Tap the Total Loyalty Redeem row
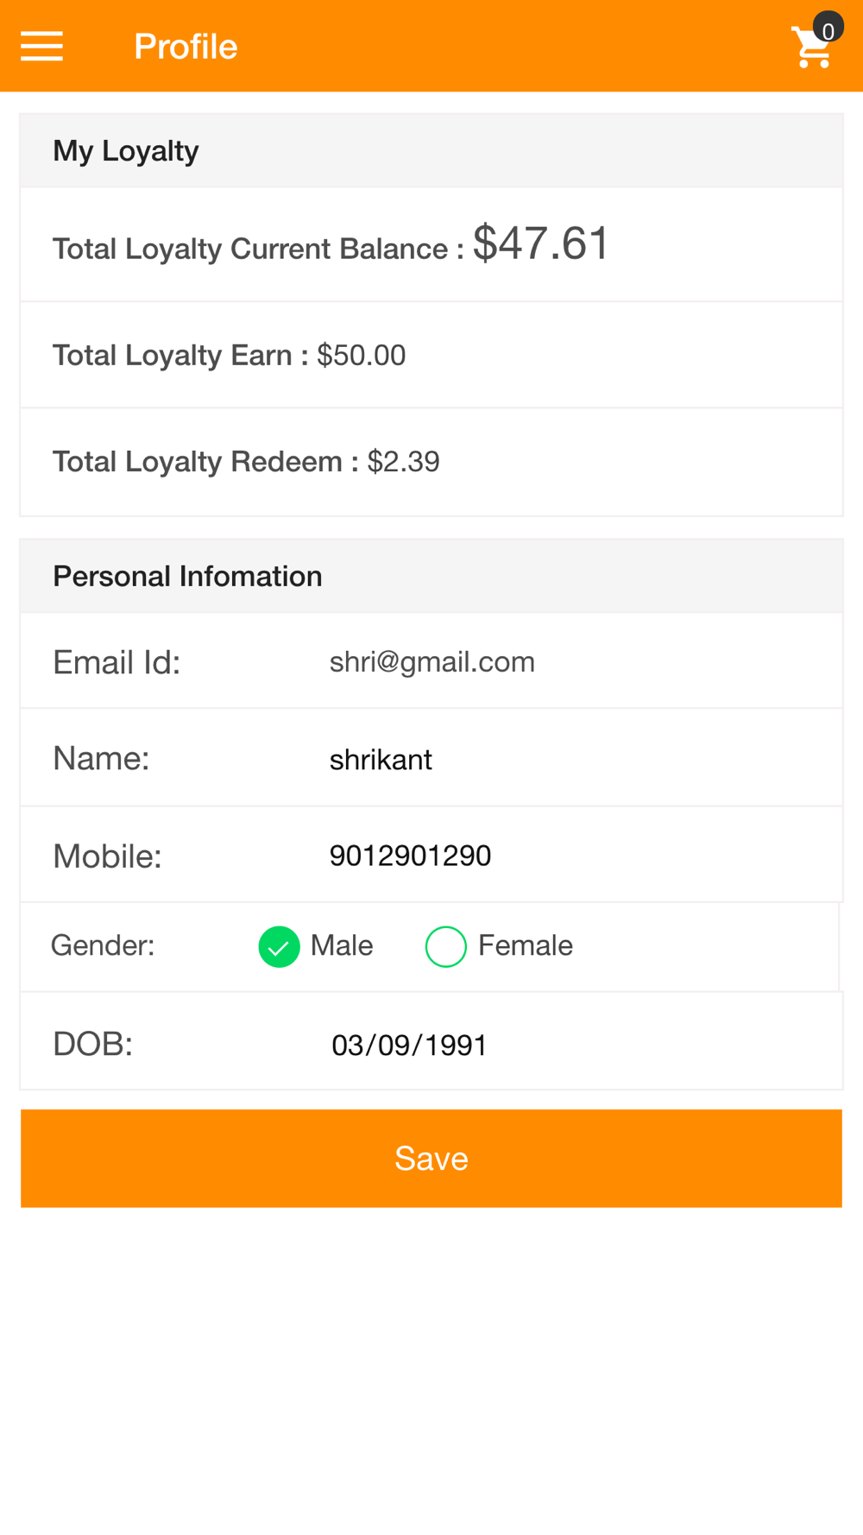 pyautogui.click(x=431, y=462)
